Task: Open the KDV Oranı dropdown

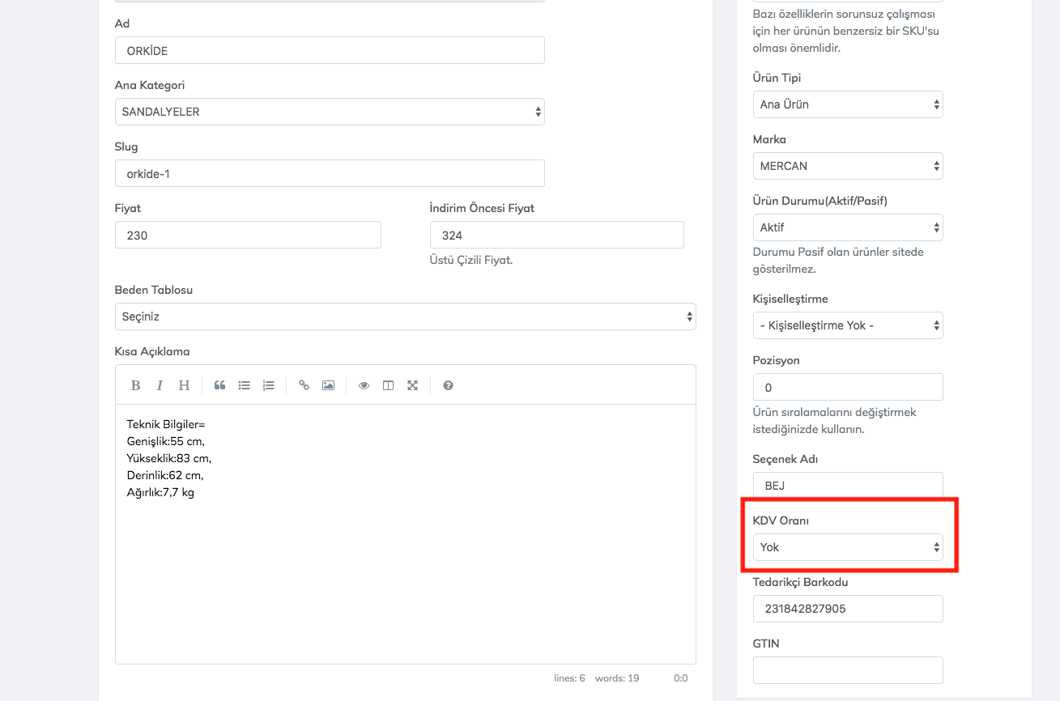Action: tap(847, 547)
